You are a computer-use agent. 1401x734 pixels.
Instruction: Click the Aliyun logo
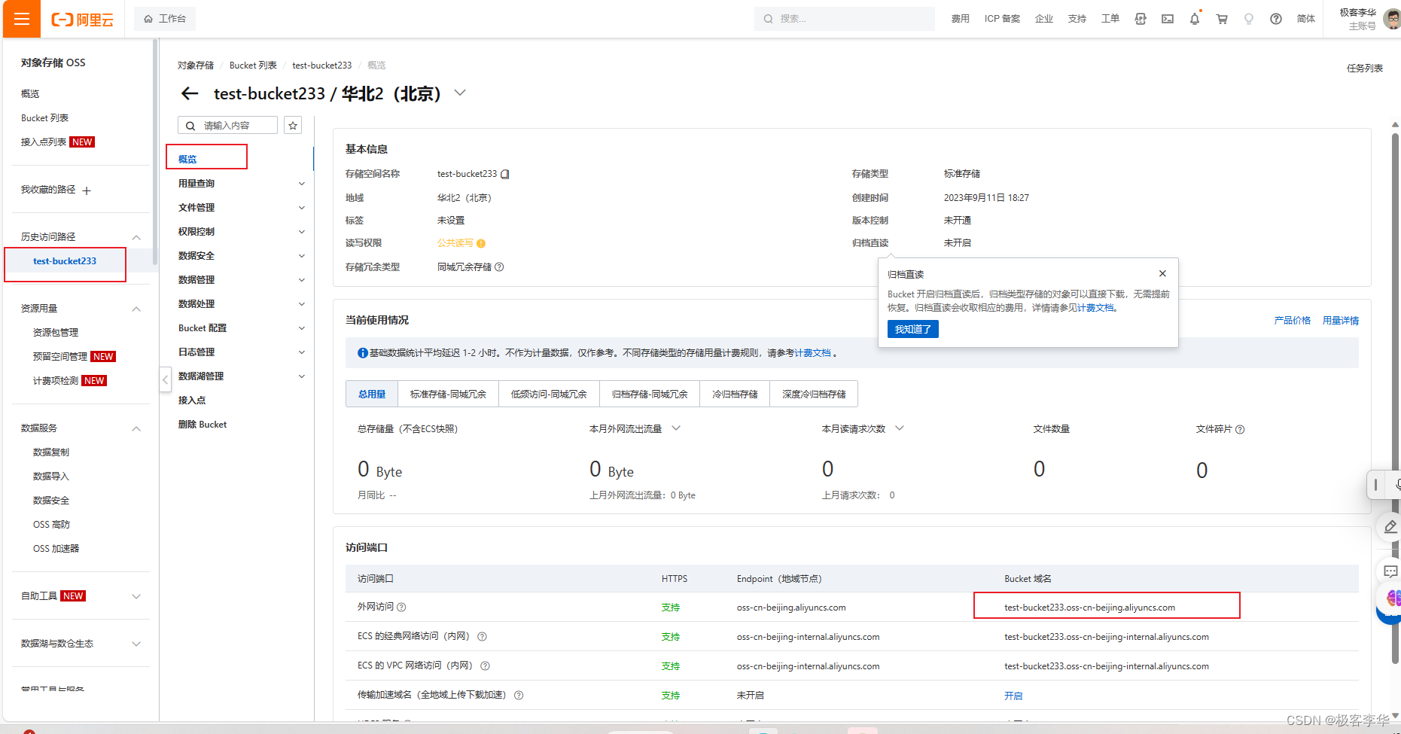click(x=82, y=20)
